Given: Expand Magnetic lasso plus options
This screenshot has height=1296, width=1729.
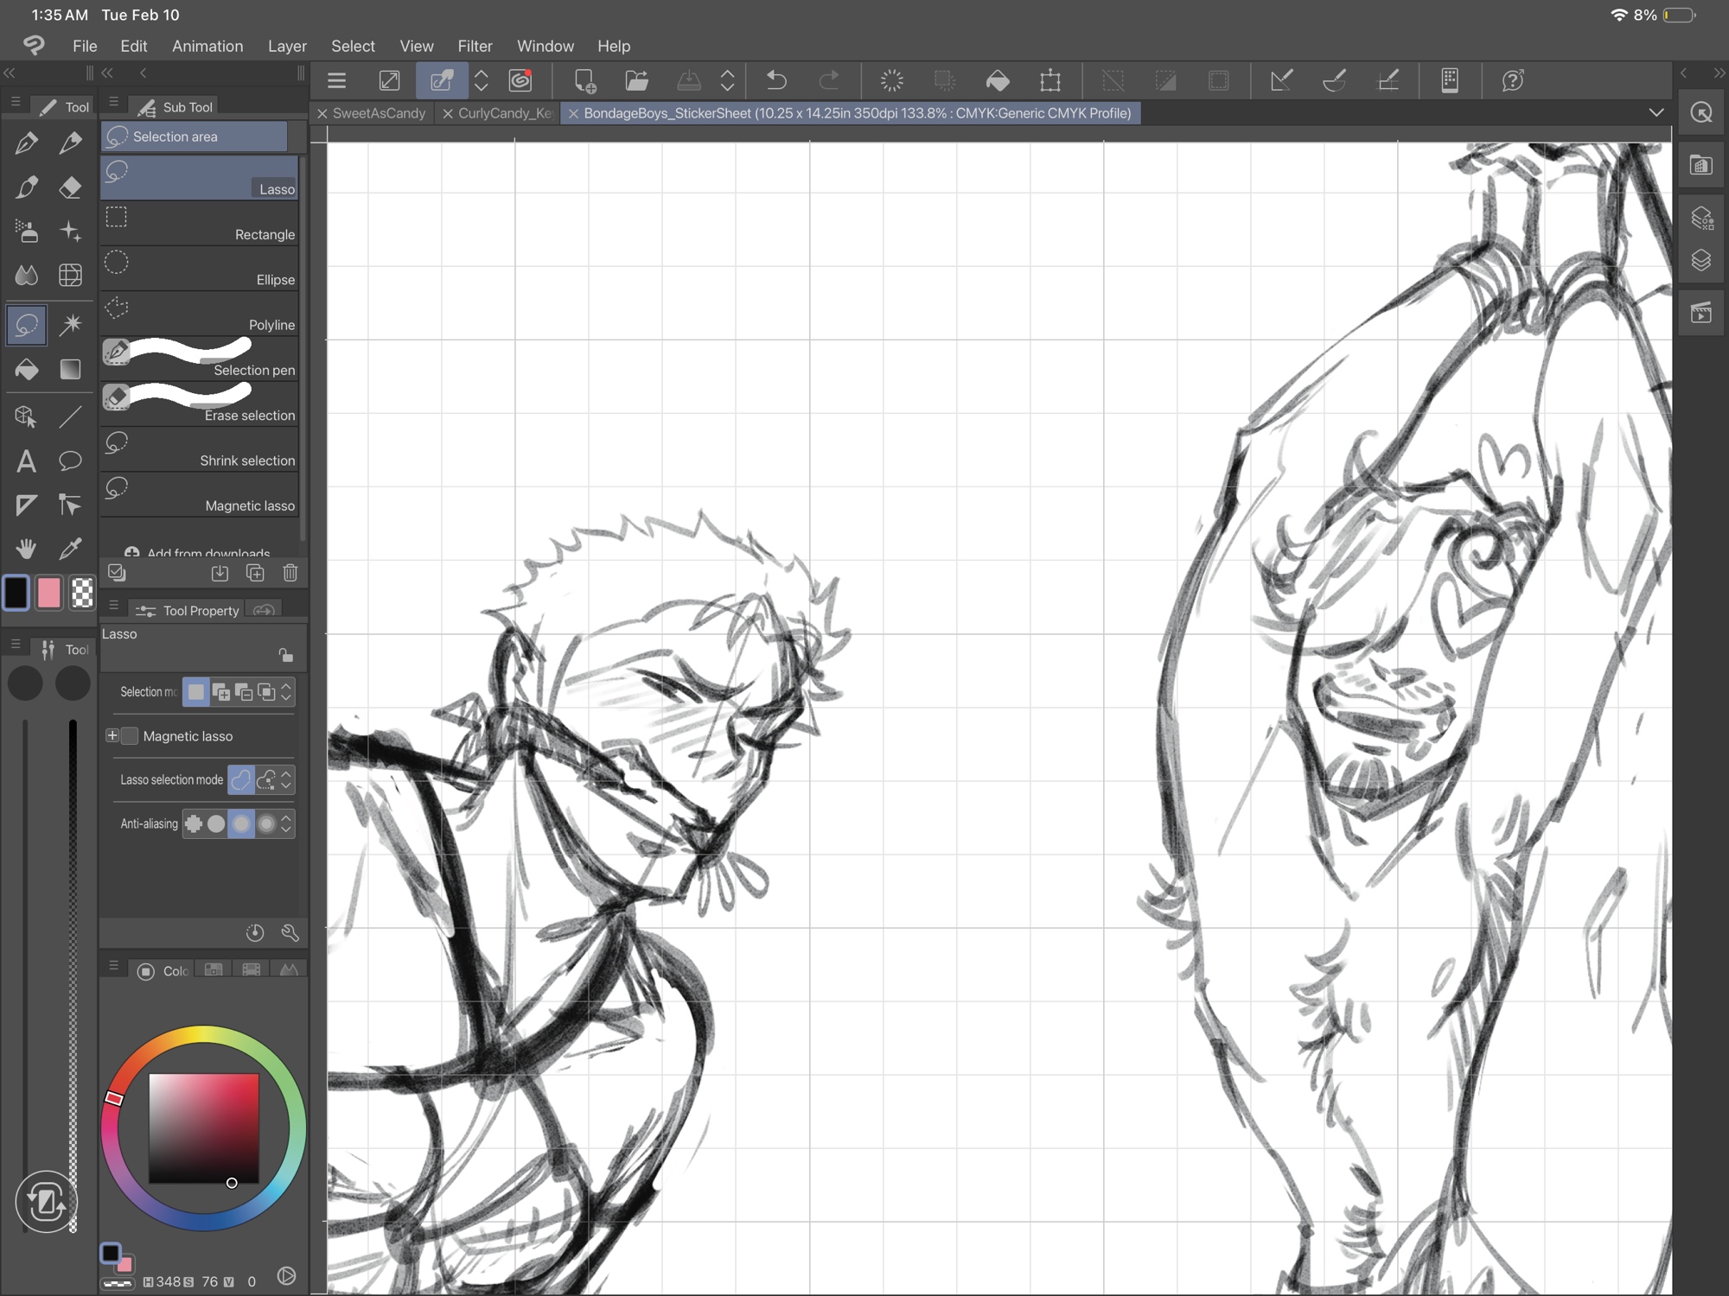Looking at the screenshot, I should [112, 736].
